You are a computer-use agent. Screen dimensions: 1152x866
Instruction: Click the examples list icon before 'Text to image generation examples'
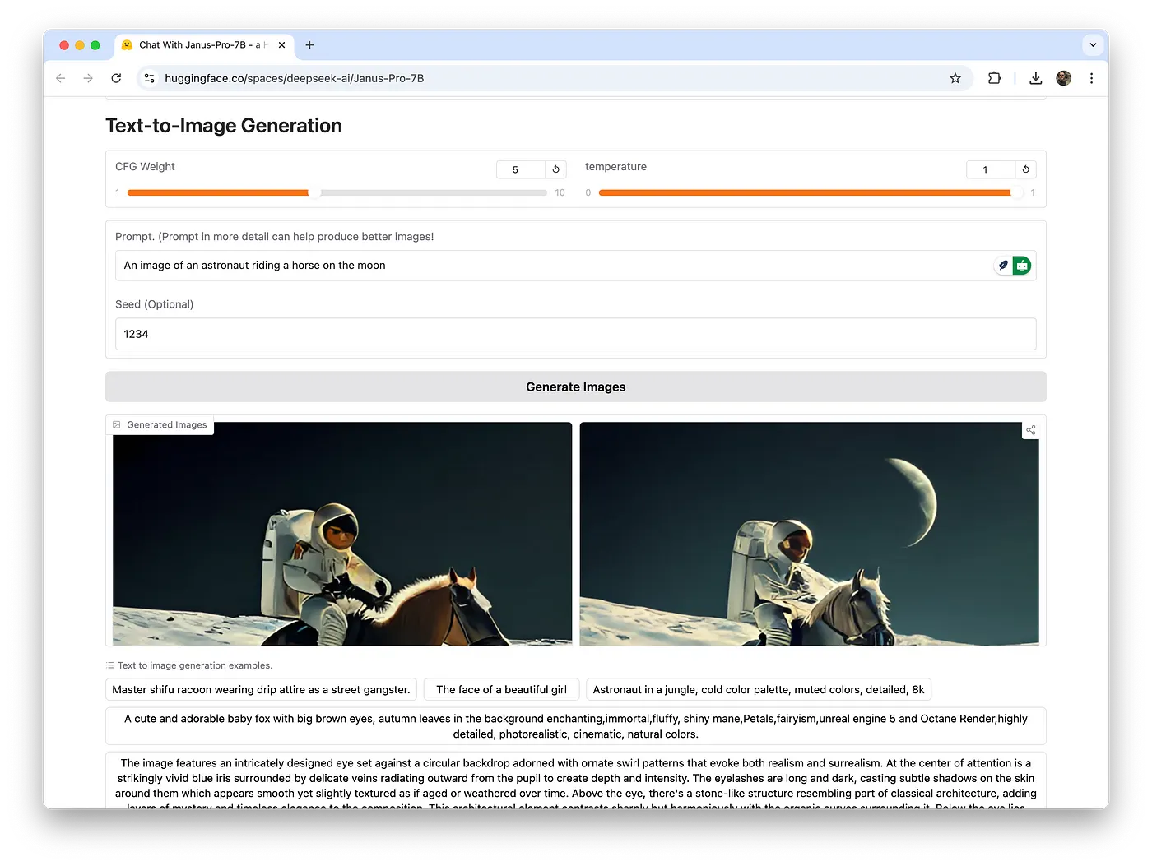point(109,665)
